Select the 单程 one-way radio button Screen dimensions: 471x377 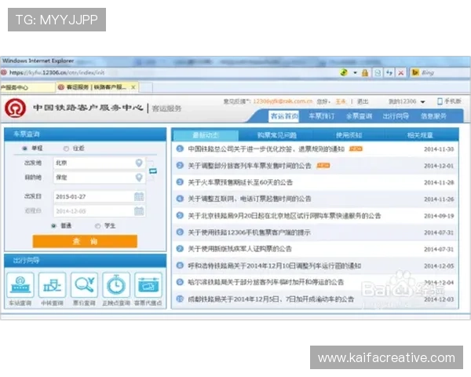point(25,148)
